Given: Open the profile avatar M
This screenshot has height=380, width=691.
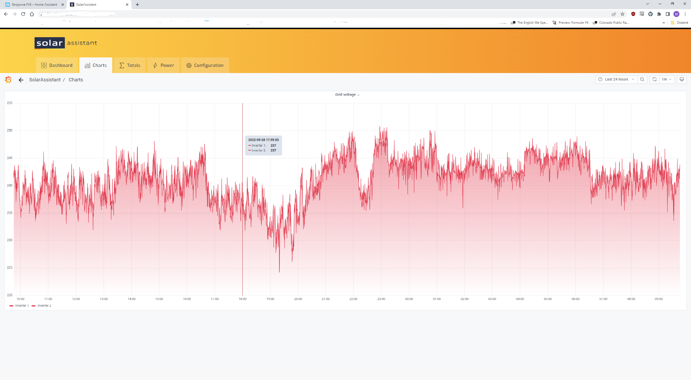Looking at the screenshot, I should (x=676, y=14).
